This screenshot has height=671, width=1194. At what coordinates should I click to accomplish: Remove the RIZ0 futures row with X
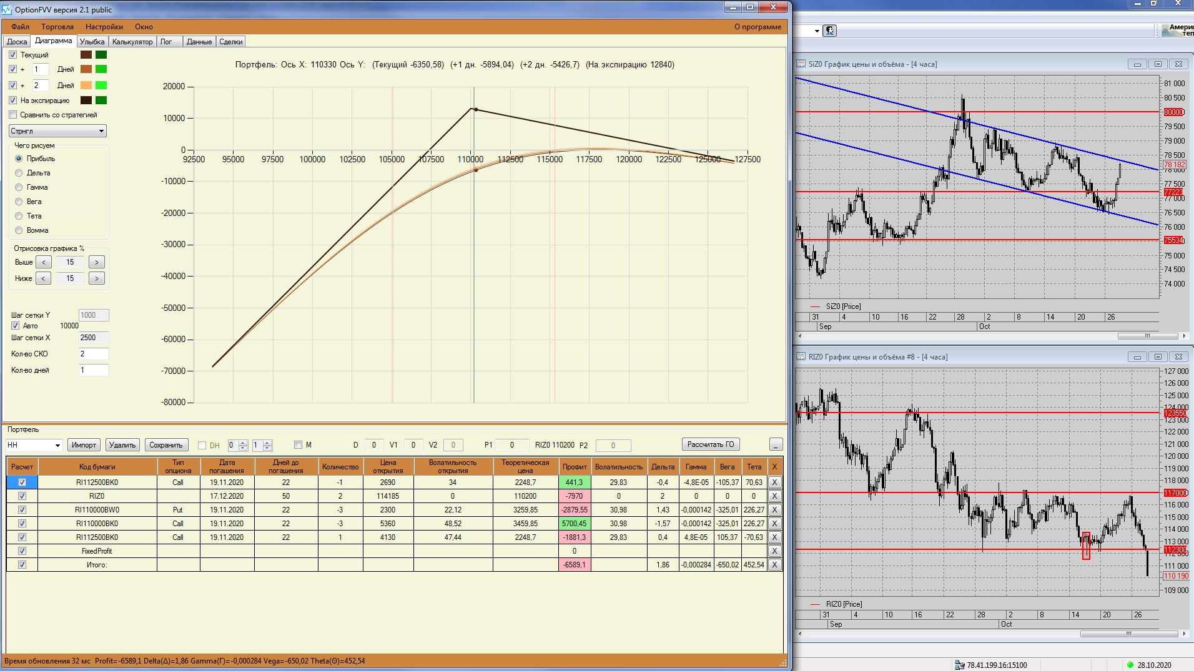click(774, 496)
